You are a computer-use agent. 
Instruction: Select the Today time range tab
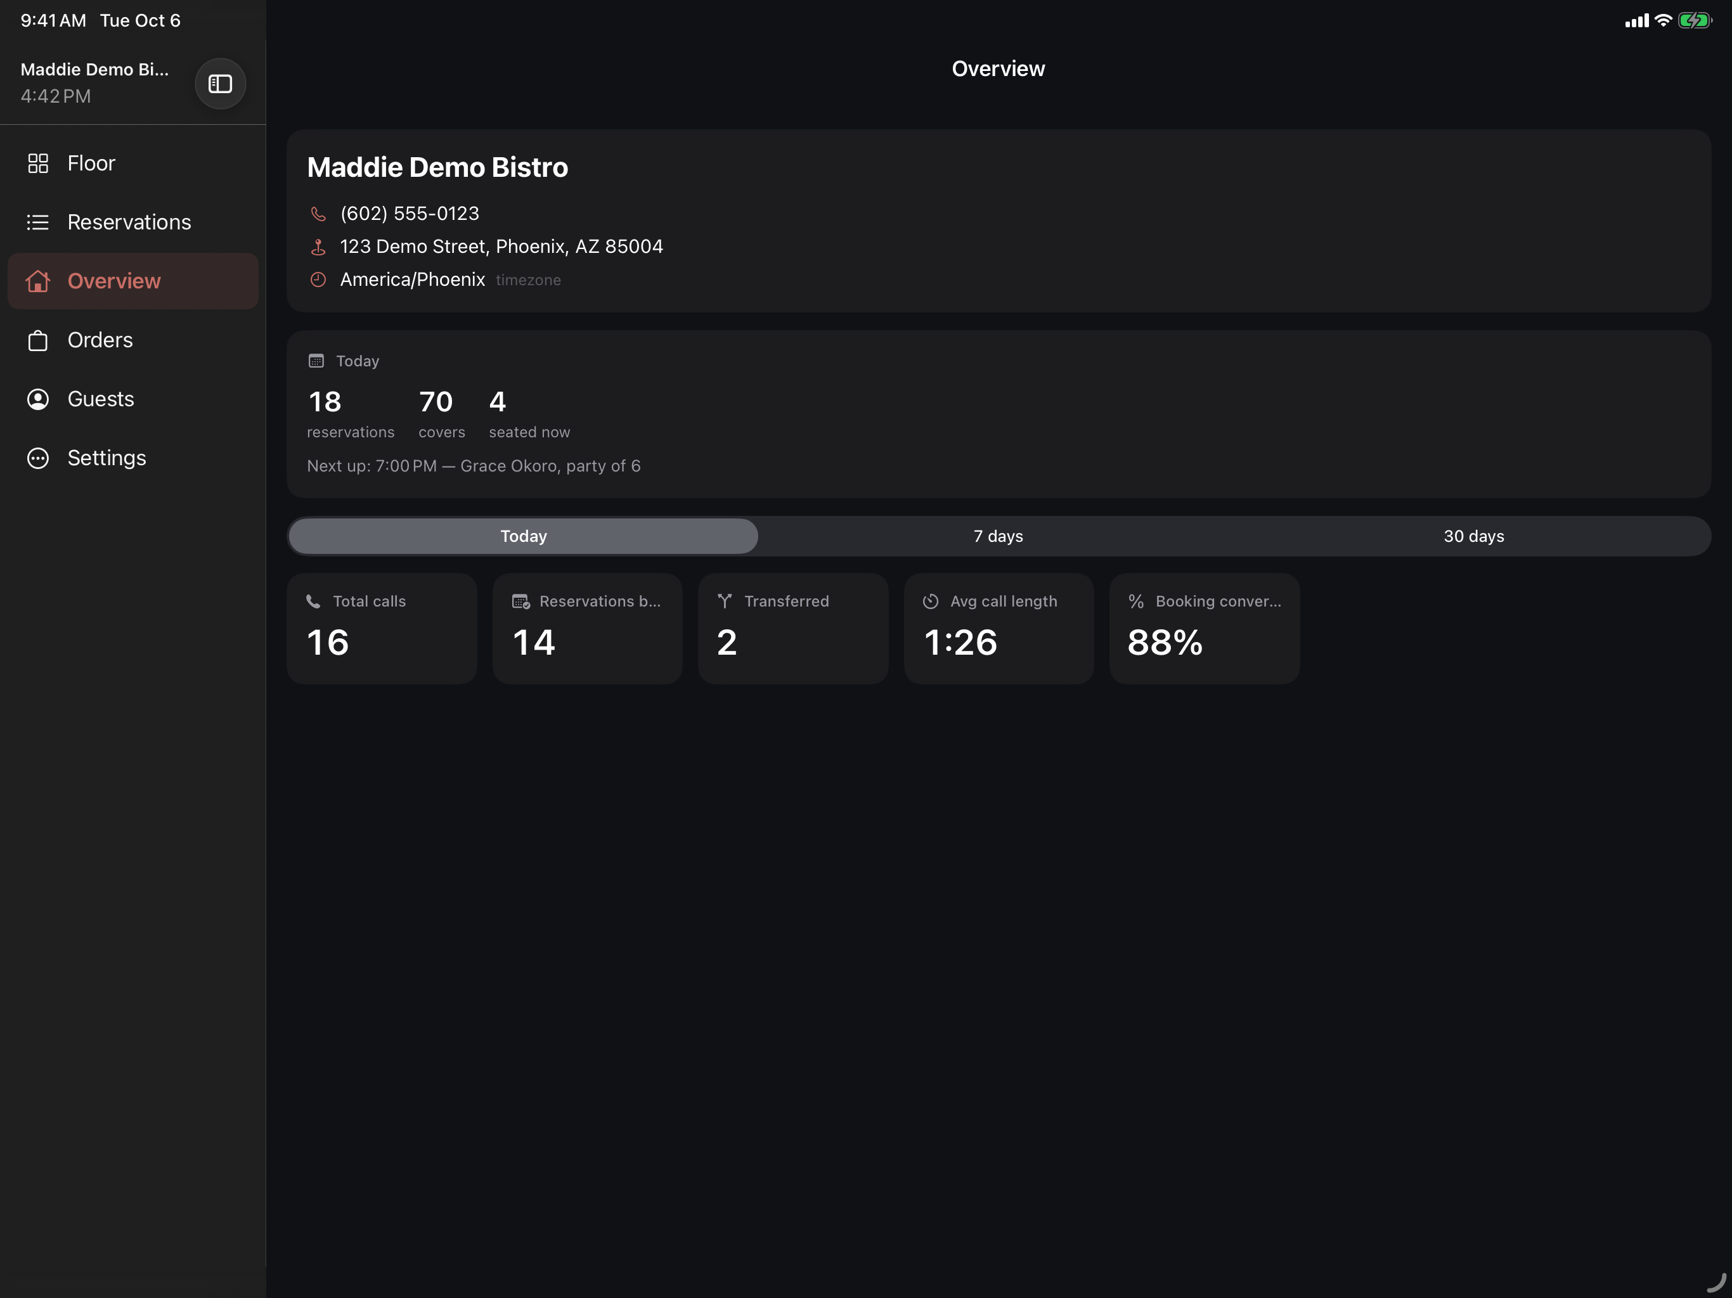point(523,536)
